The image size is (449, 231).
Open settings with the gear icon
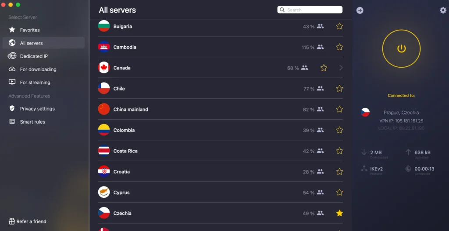pos(443,10)
